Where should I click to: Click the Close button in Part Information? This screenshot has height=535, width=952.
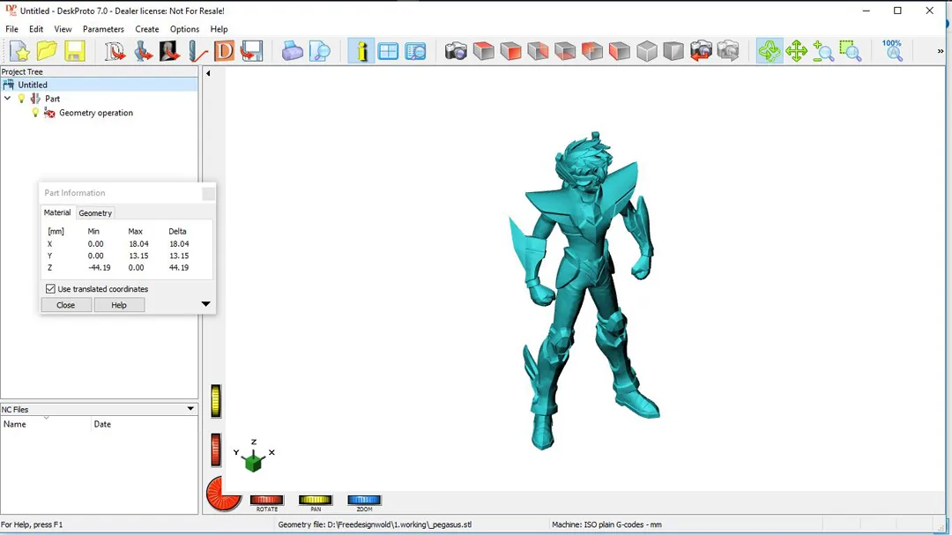[x=66, y=305]
